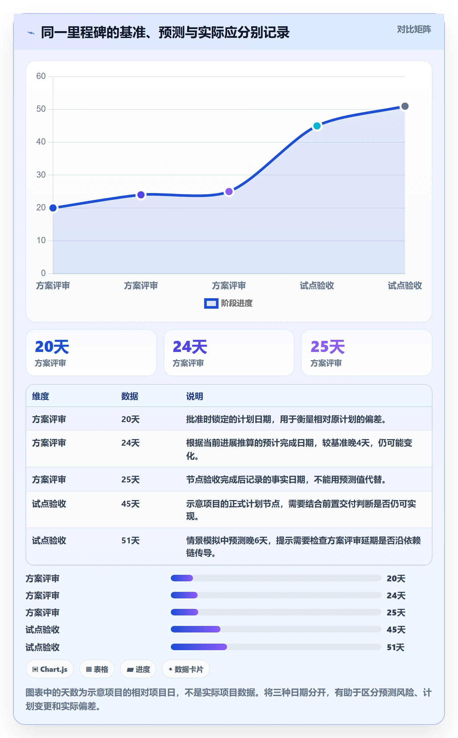
Task: Click the progress bar for 25天
Action: (x=276, y=612)
